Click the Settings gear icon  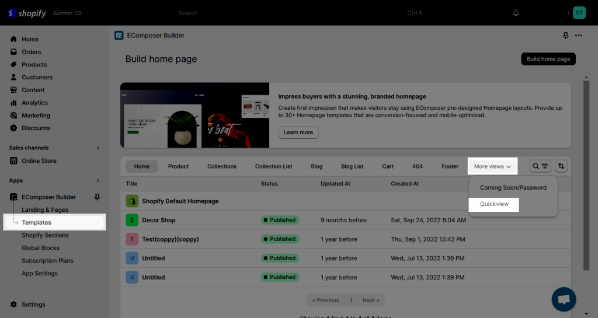click(x=14, y=305)
